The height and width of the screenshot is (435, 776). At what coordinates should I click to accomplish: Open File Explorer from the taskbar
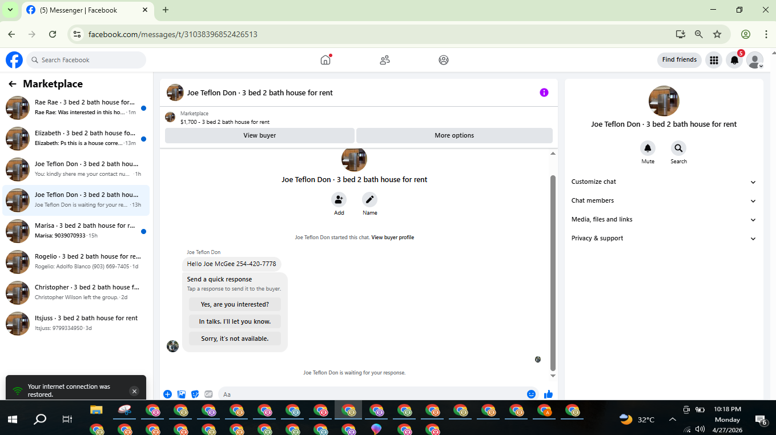click(96, 410)
